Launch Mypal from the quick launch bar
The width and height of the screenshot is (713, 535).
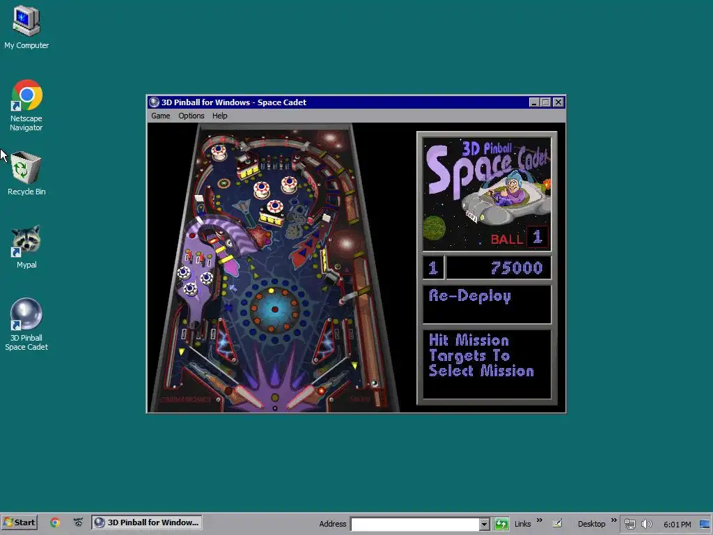[78, 522]
